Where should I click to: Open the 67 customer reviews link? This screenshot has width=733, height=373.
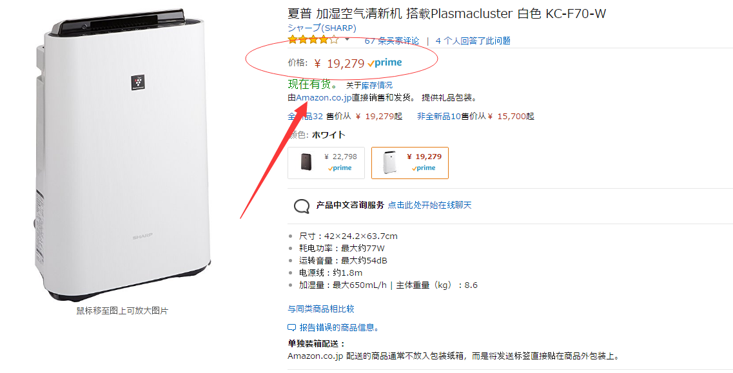click(x=392, y=41)
